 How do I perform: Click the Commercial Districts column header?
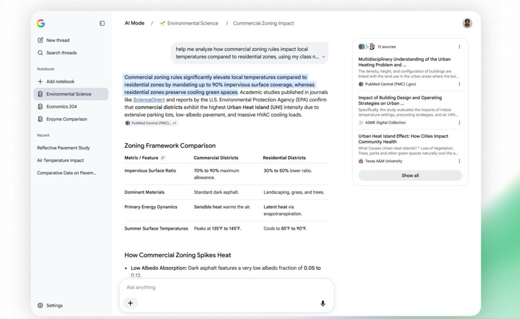(x=216, y=158)
